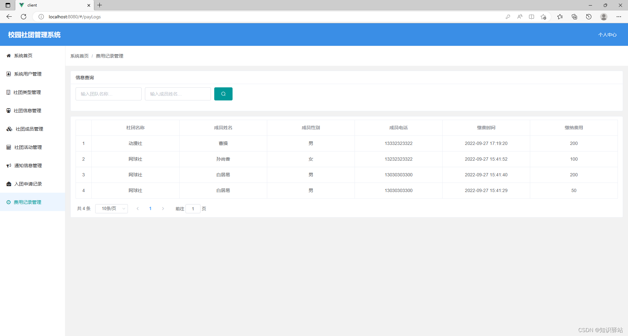Click the 校园社团管理系统 title
The height and width of the screenshot is (336, 628).
point(34,35)
